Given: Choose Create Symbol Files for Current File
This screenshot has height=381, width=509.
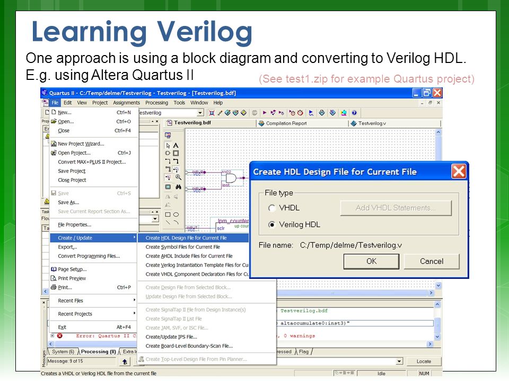Looking at the screenshot, I should pos(194,247).
